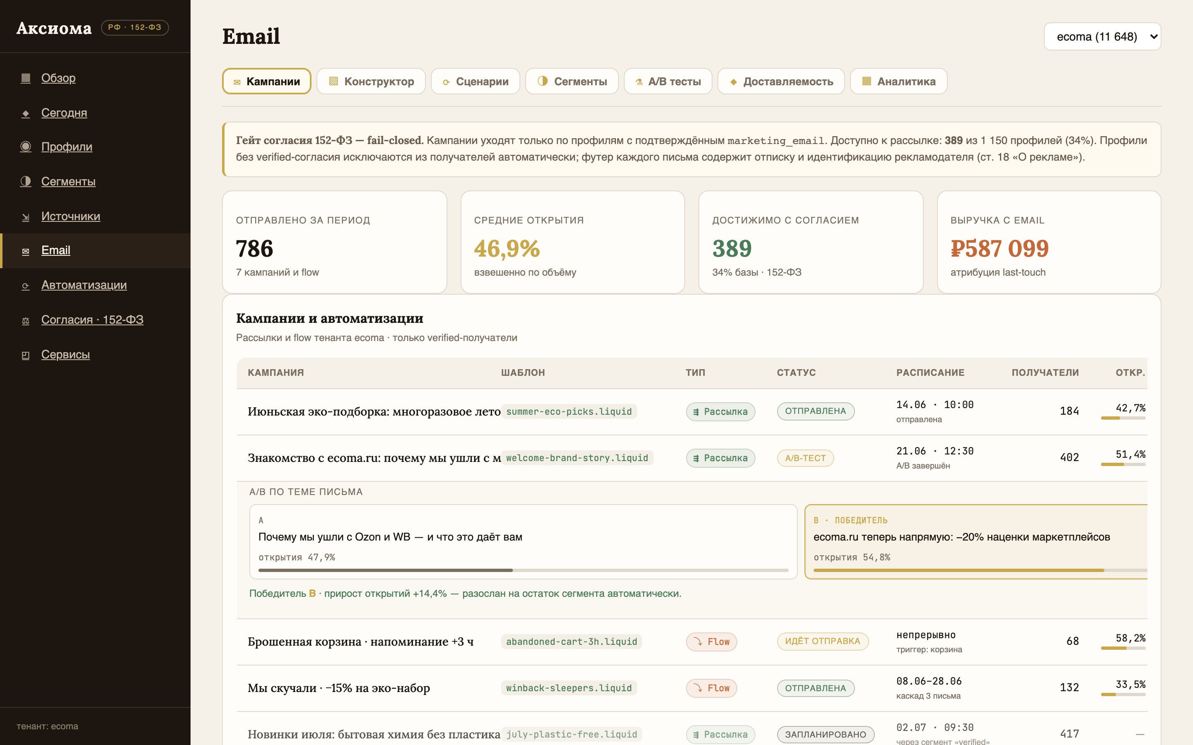Select winner variant B subject card
Screen dimensions: 1193x745
click(x=976, y=541)
